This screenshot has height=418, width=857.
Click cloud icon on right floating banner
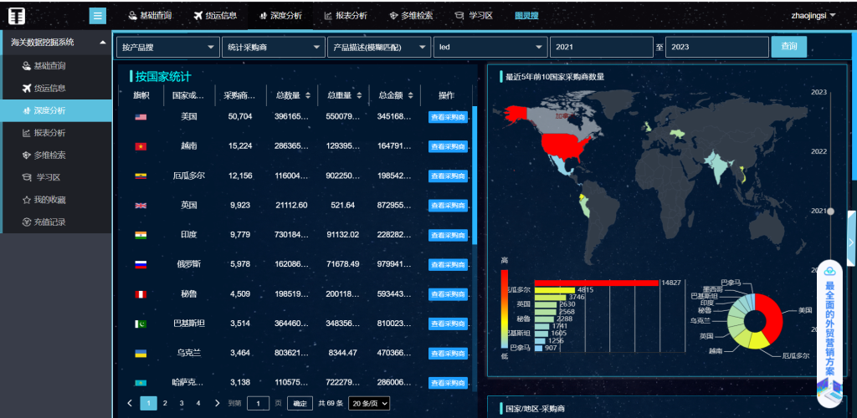click(829, 271)
